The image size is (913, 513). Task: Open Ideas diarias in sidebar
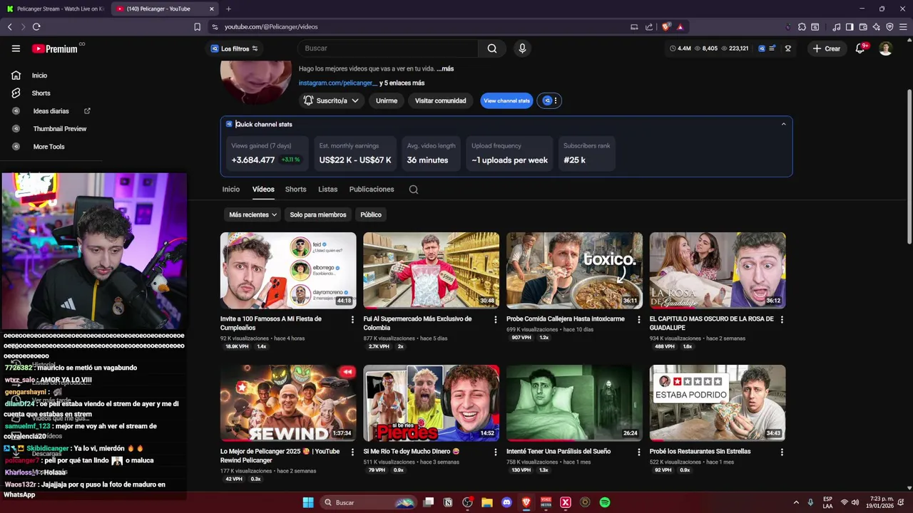(x=51, y=111)
